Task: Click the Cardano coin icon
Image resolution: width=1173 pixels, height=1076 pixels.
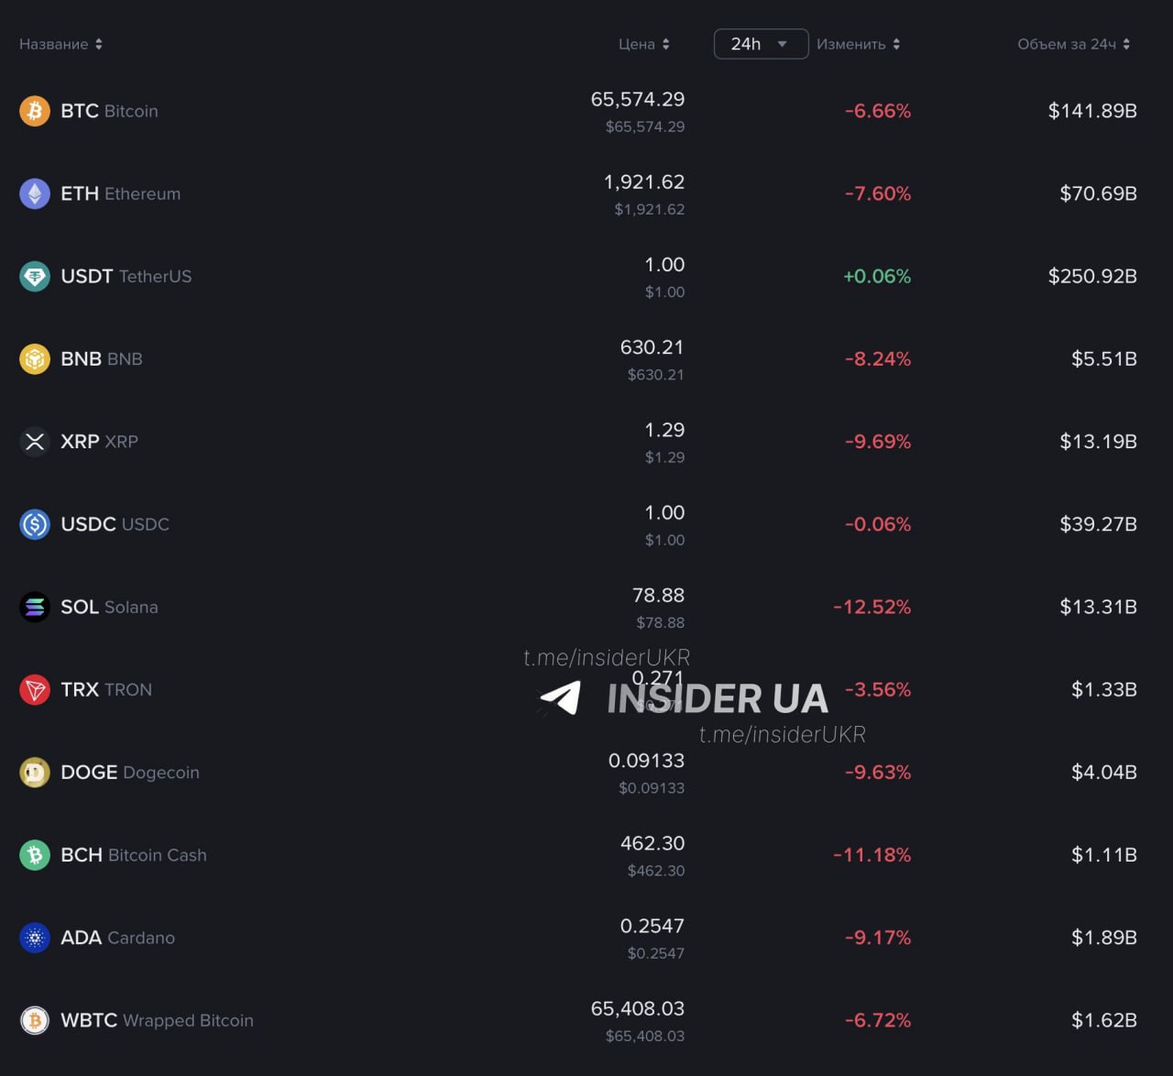Action: 35,938
